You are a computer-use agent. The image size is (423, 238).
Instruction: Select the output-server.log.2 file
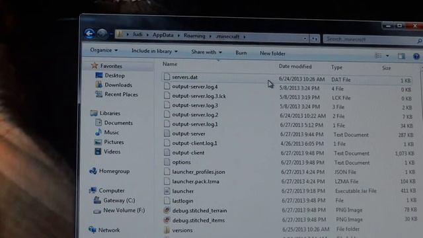(195, 115)
